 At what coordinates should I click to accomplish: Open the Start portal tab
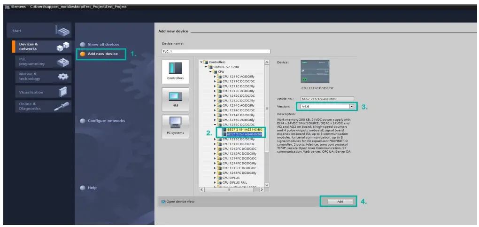[39, 31]
